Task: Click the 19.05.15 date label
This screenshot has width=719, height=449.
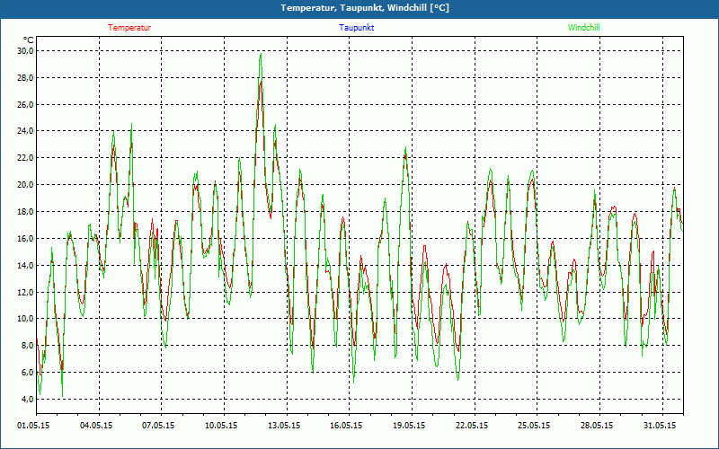Action: pyautogui.click(x=409, y=426)
